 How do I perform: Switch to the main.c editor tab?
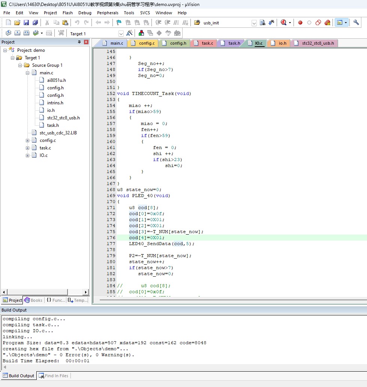pos(113,43)
